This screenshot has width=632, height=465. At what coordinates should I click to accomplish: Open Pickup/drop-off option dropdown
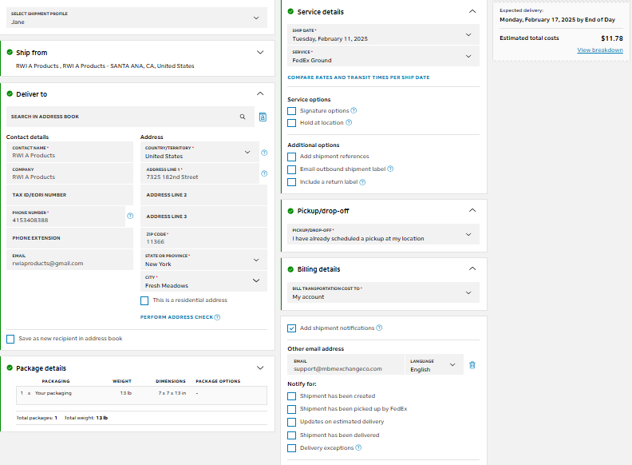pos(383,234)
